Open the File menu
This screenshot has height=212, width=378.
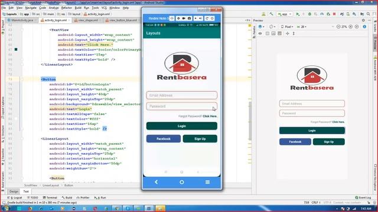(x=4, y=8)
